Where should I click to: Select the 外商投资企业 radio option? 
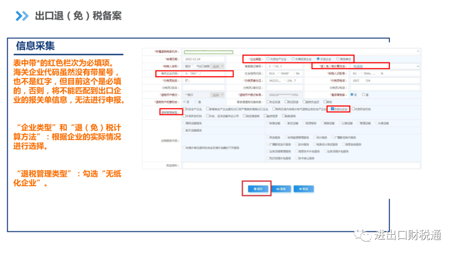click(x=293, y=59)
